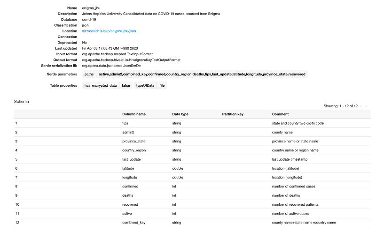This screenshot has height=231, width=376.
Task: Click the double data type for latitude
Action: tap(178, 168)
